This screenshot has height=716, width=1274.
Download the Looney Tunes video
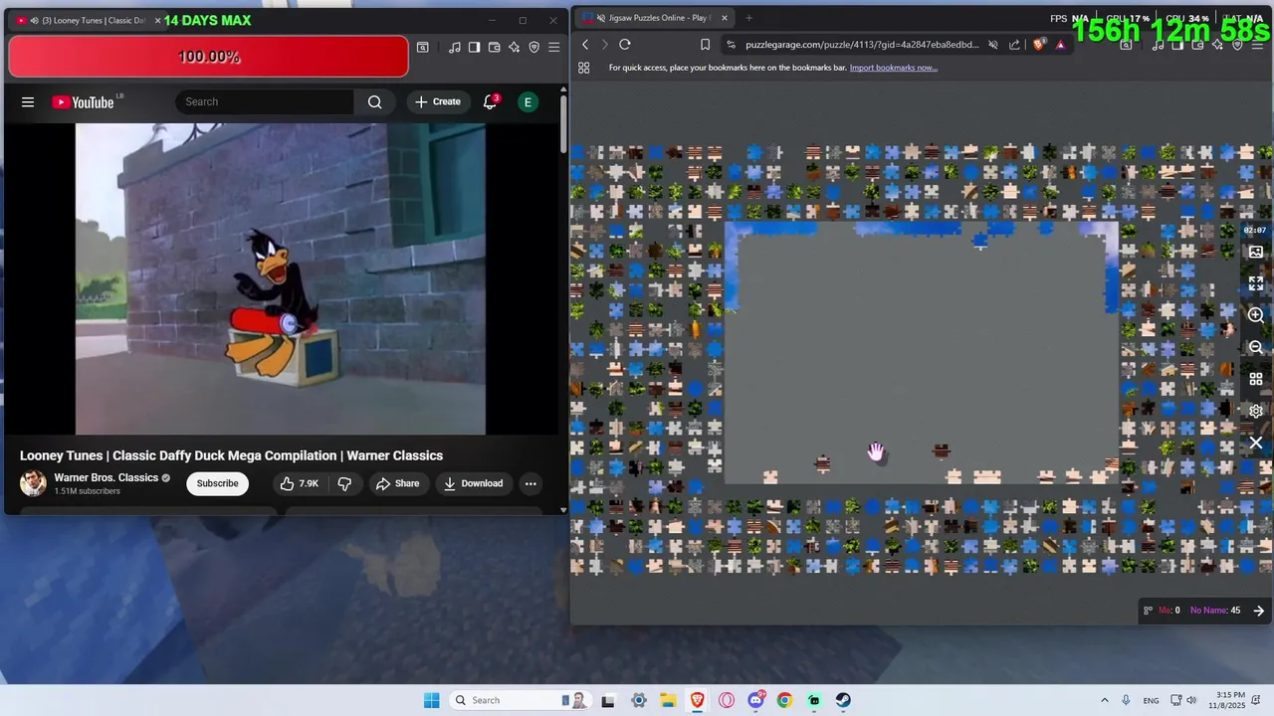coord(474,483)
